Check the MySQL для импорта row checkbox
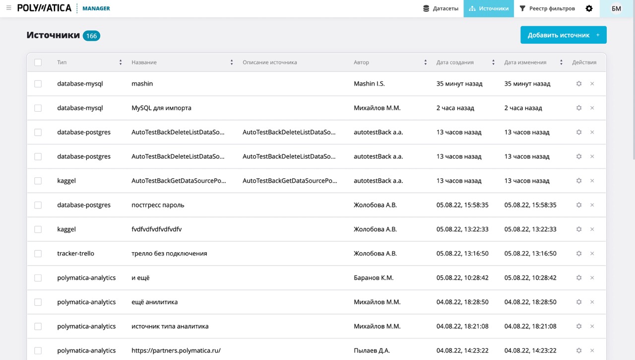 38,108
